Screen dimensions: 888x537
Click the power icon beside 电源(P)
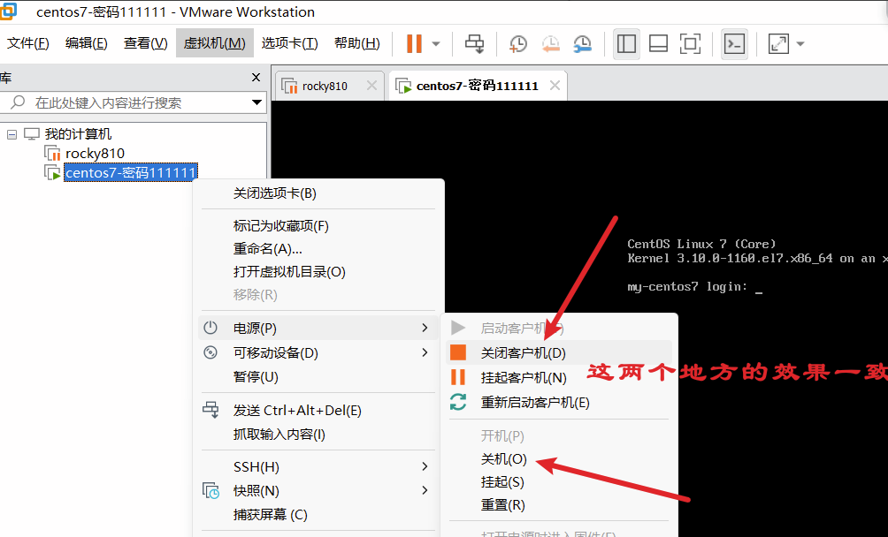tap(211, 328)
